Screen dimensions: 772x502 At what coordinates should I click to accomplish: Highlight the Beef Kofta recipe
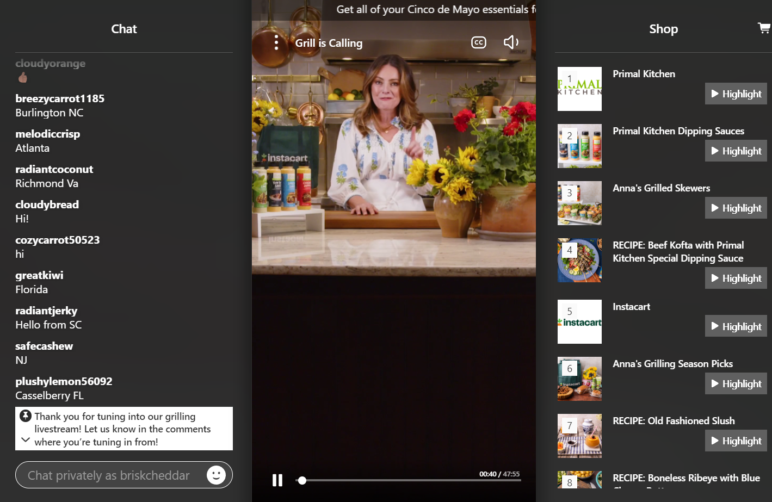point(736,278)
